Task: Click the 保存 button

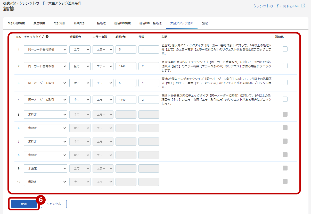Action: [24, 204]
